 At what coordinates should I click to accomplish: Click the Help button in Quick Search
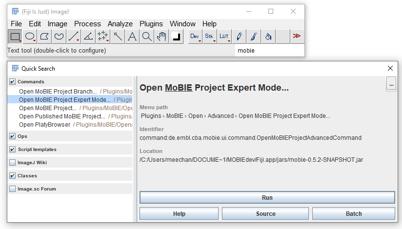[x=179, y=213]
